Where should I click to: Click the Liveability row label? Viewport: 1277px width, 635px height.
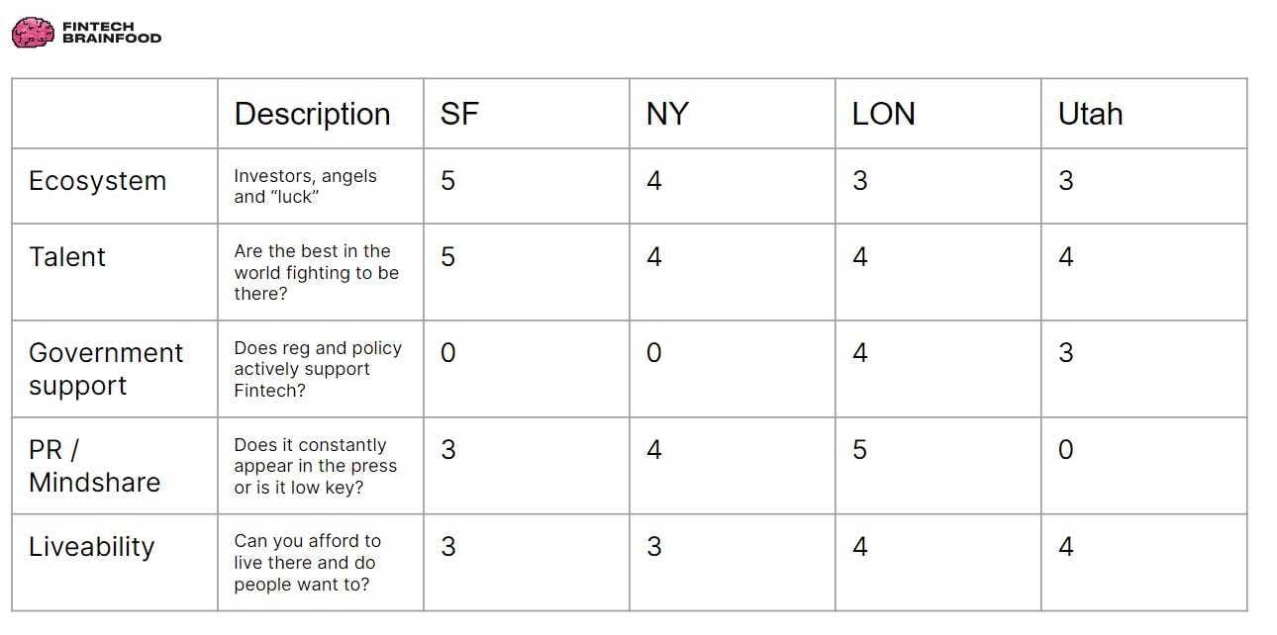(x=91, y=546)
